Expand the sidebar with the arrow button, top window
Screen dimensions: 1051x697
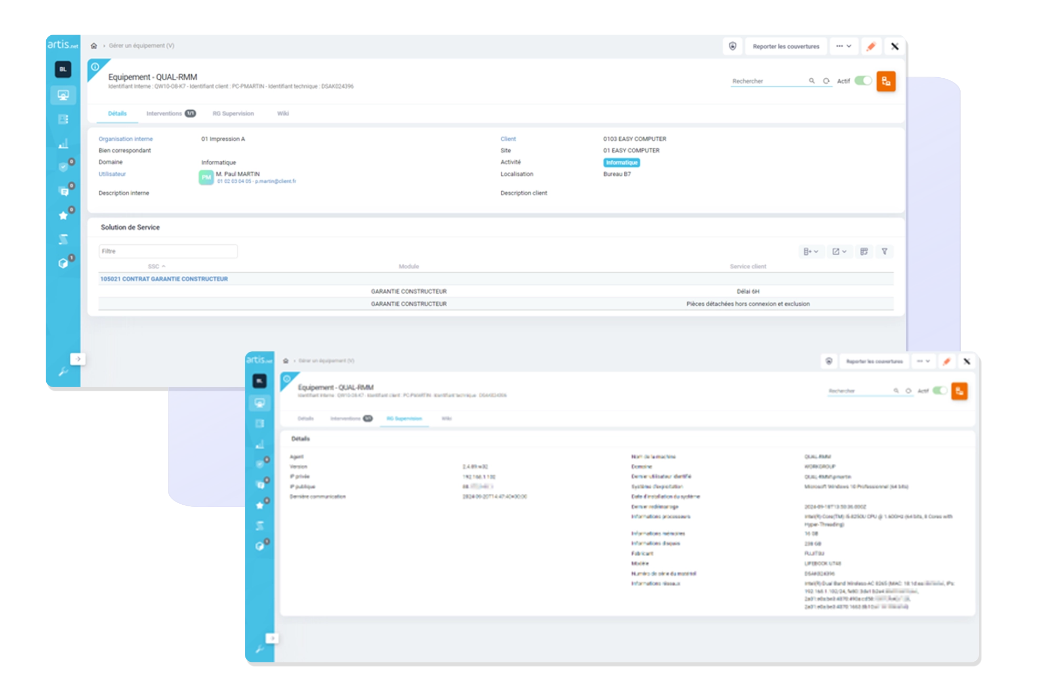[78, 359]
